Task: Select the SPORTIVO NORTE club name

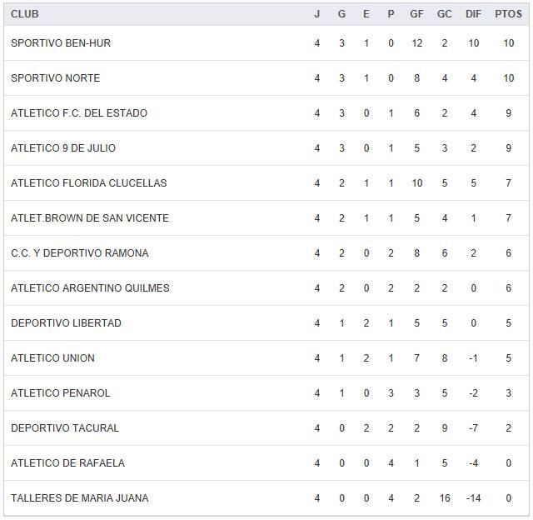Action: coord(55,78)
